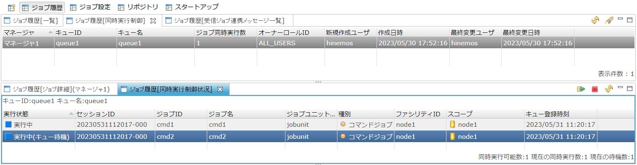Click the ジョブ同時実行数 column header

tap(226, 32)
